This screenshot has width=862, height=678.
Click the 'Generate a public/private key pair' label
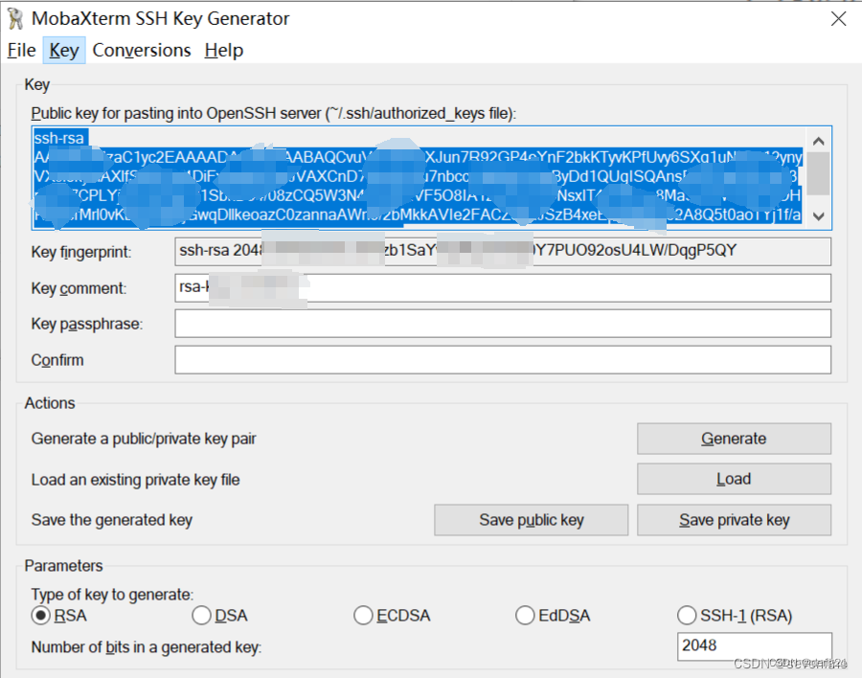pyautogui.click(x=144, y=439)
